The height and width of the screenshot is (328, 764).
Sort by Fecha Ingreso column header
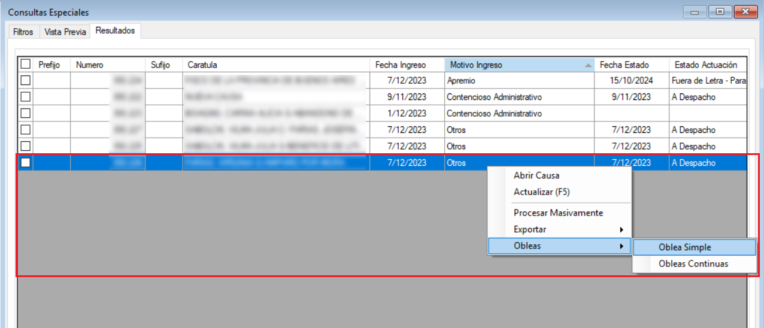[400, 65]
